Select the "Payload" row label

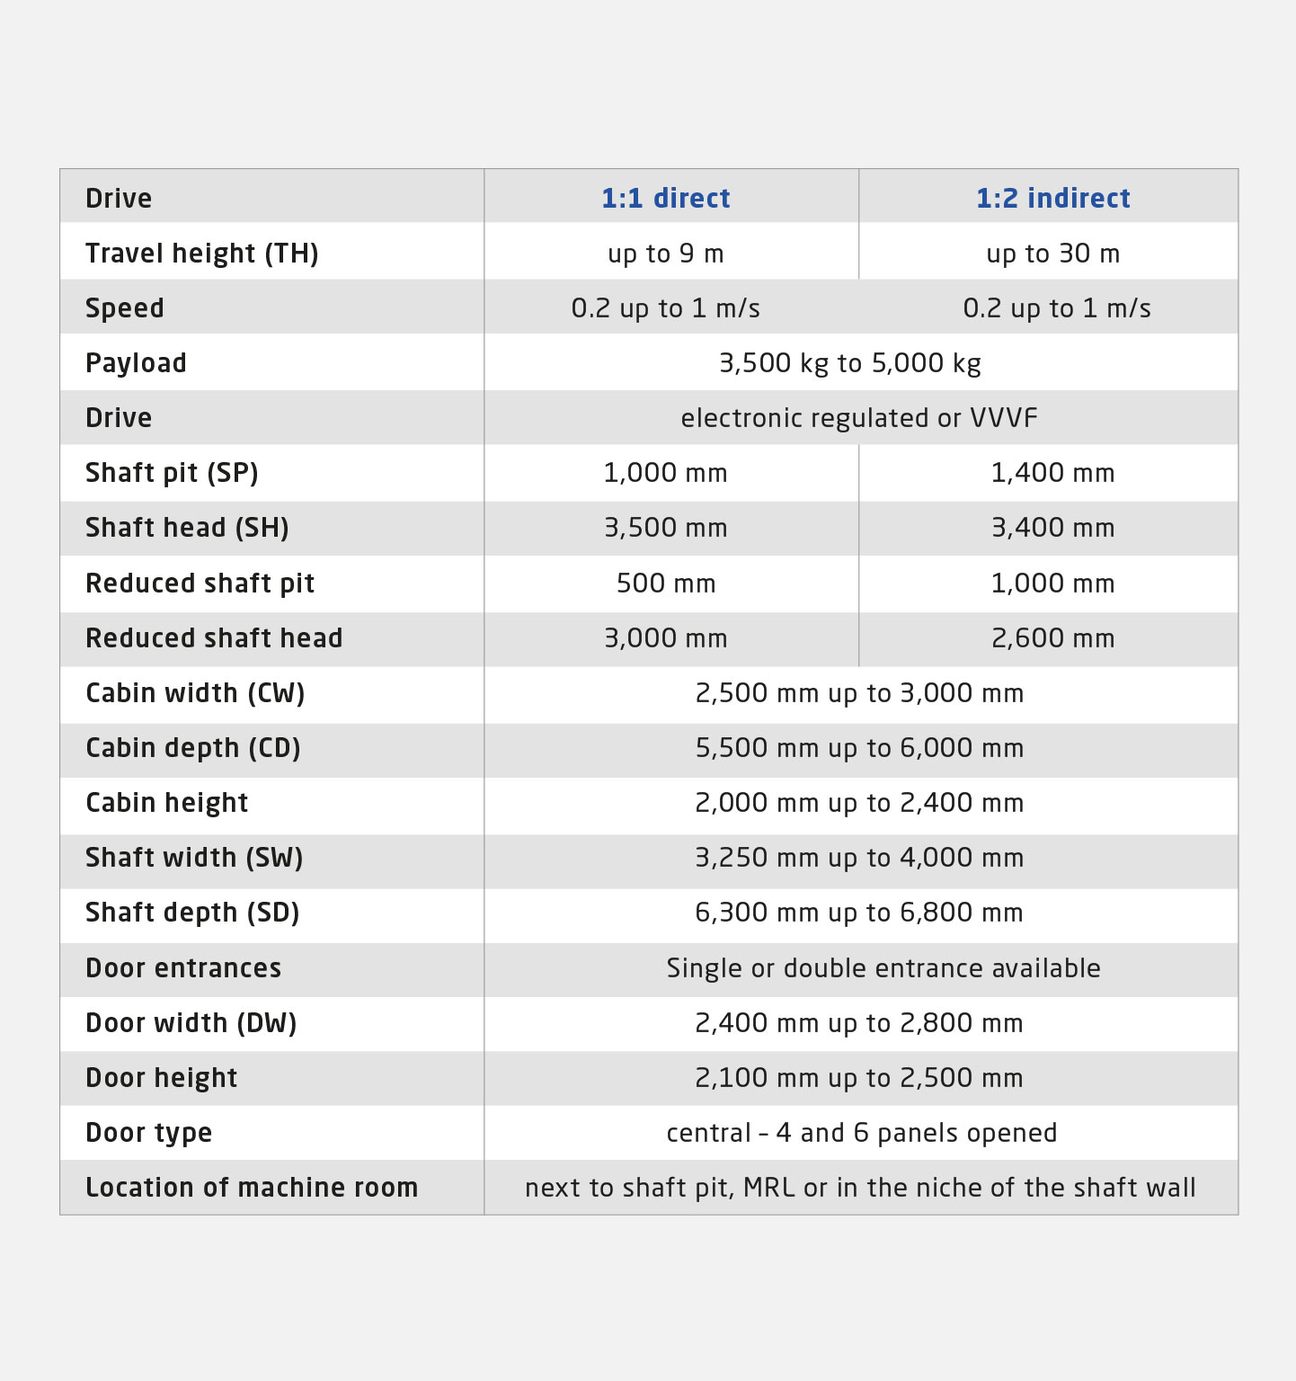136,363
